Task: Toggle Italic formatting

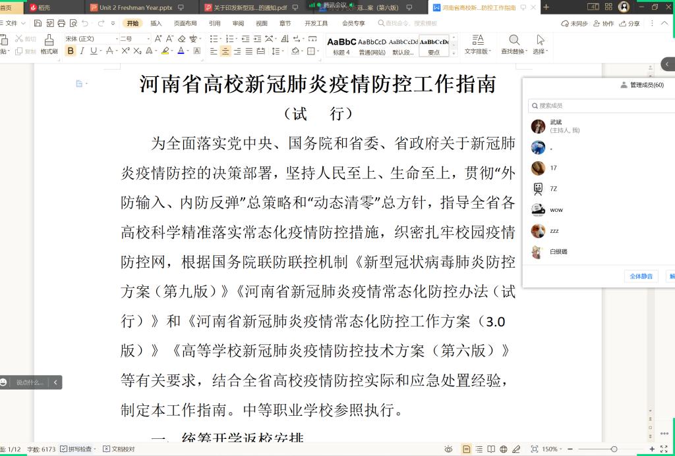Action: click(82, 51)
